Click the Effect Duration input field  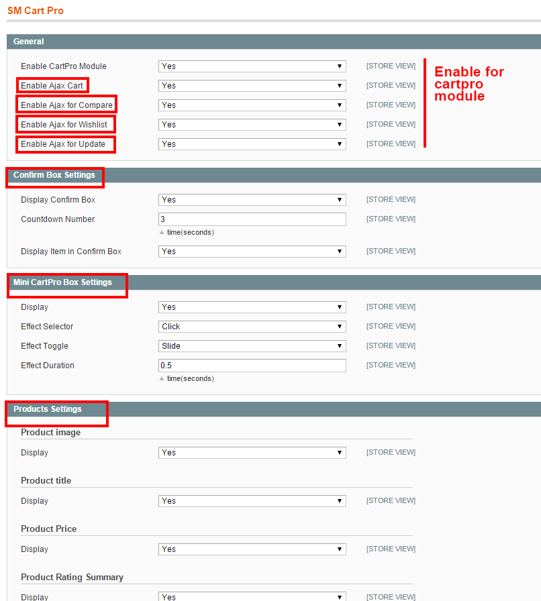click(252, 366)
